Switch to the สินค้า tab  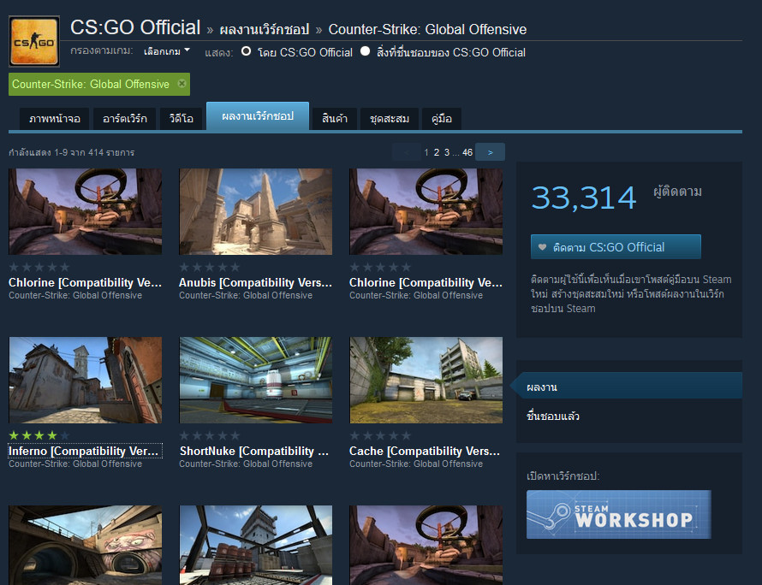335,119
